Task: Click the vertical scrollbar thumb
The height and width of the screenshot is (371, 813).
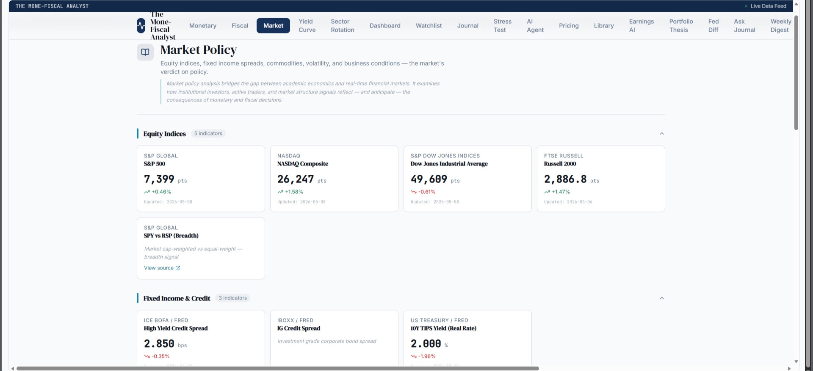Action: click(796, 73)
